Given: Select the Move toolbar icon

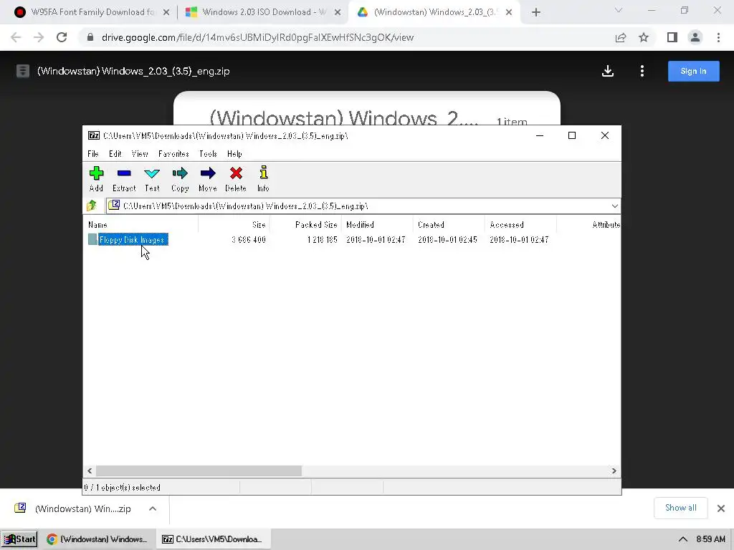Looking at the screenshot, I should point(207,178).
